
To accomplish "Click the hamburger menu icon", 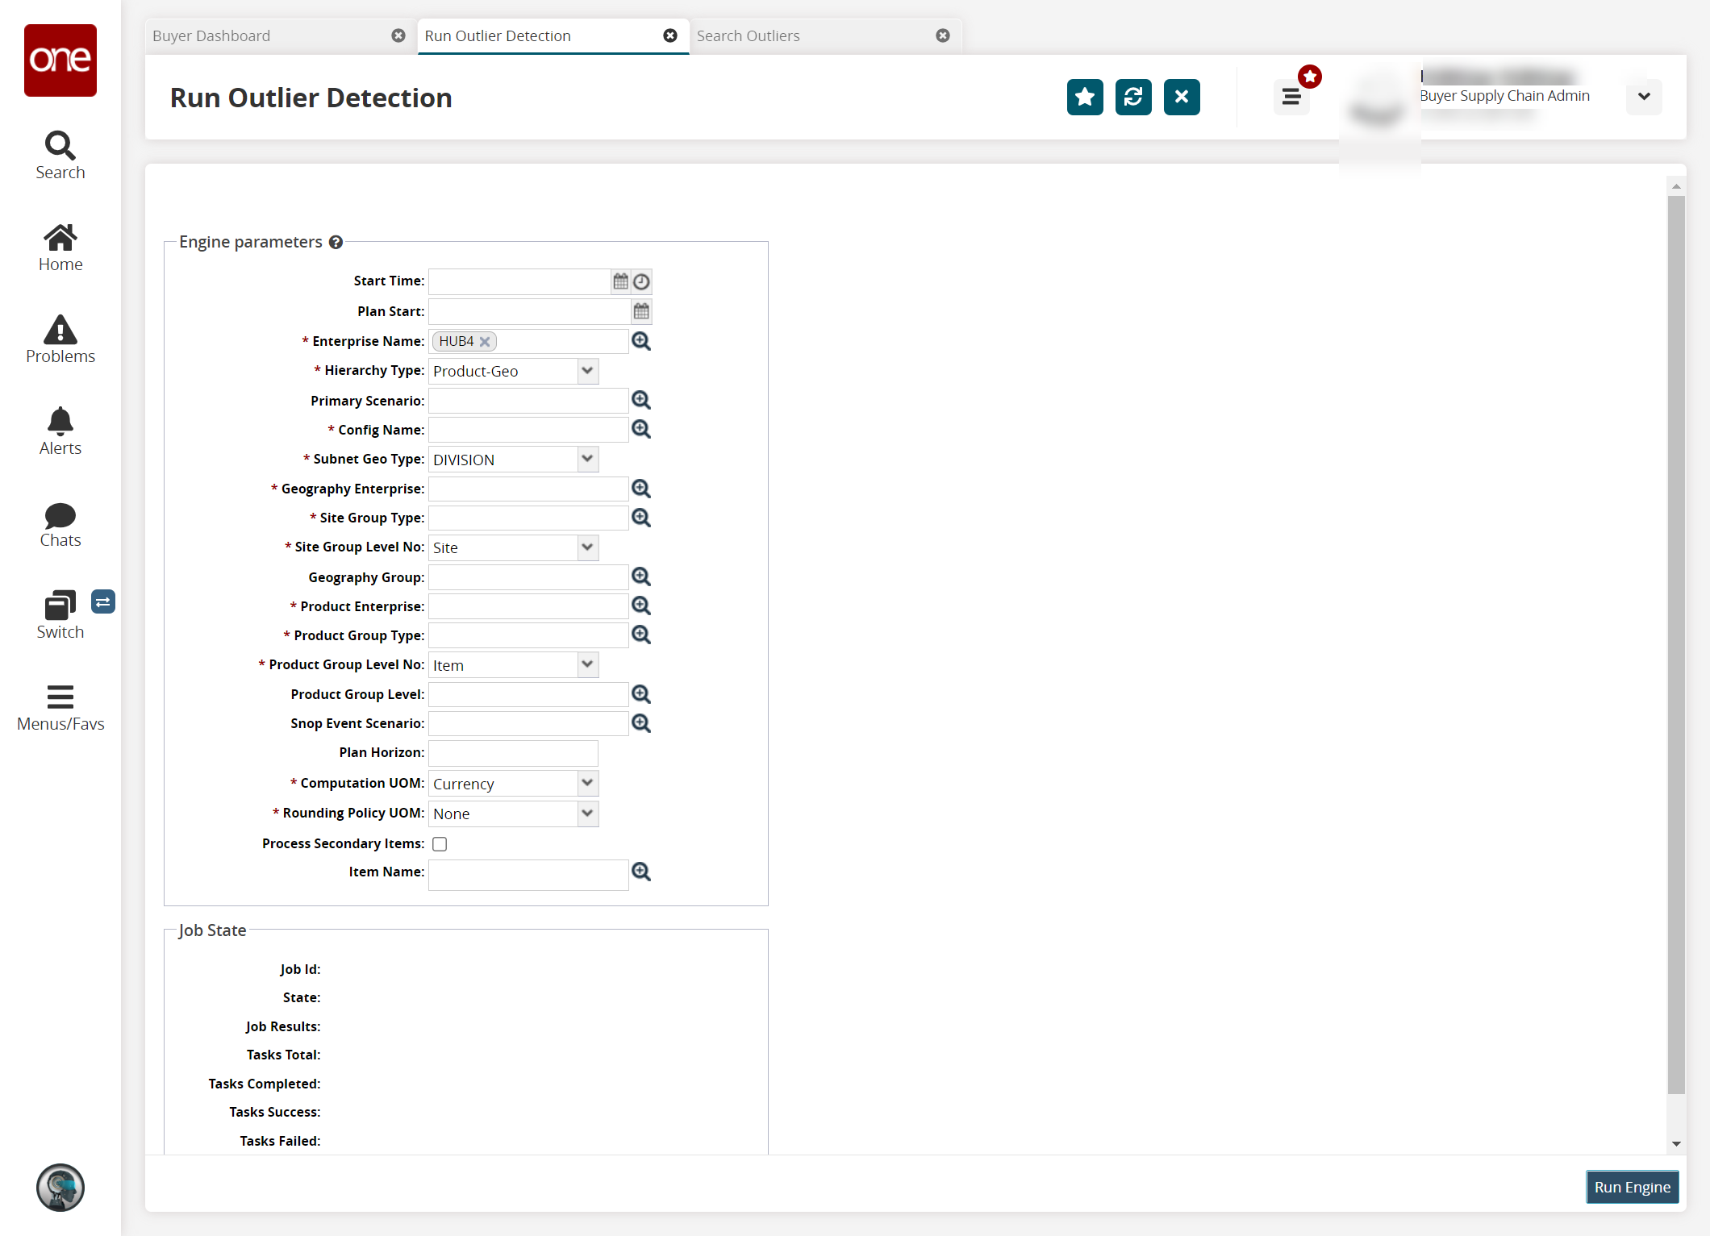I will point(1291,96).
